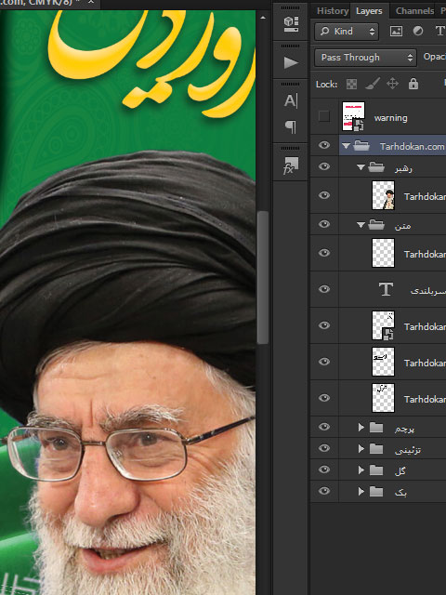Filter layers by pixel image icon
446x595 pixels.
[397, 31]
